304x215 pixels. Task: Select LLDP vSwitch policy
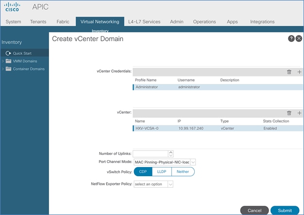point(162,172)
